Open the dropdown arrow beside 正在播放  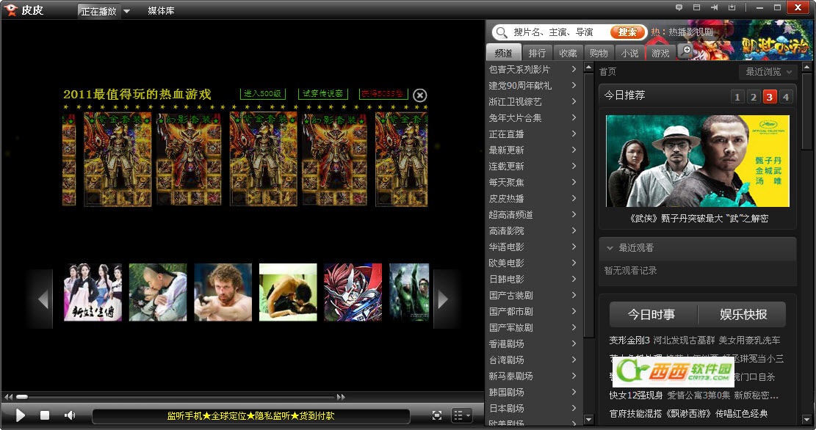[126, 11]
